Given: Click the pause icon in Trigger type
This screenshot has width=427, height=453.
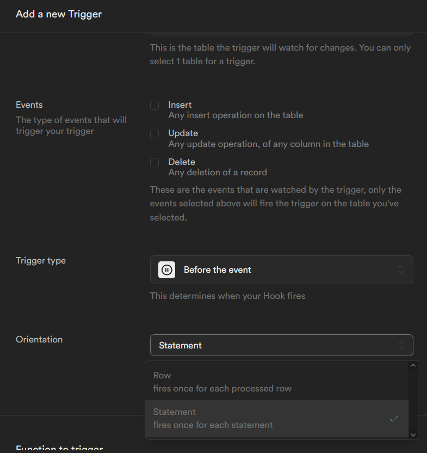Looking at the screenshot, I should [166, 270].
